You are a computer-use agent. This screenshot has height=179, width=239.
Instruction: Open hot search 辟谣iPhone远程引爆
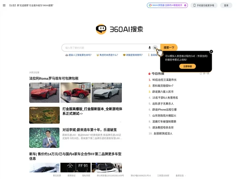[x=164, y=110]
